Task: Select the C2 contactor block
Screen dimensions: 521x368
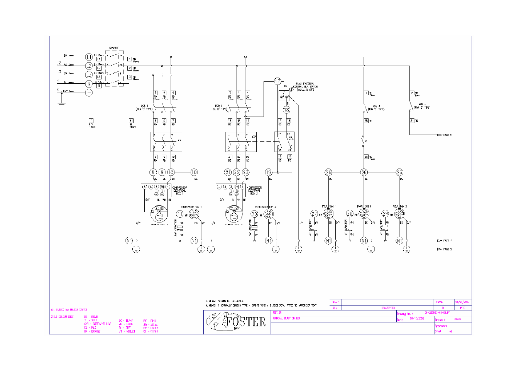Action: [x=241, y=142]
